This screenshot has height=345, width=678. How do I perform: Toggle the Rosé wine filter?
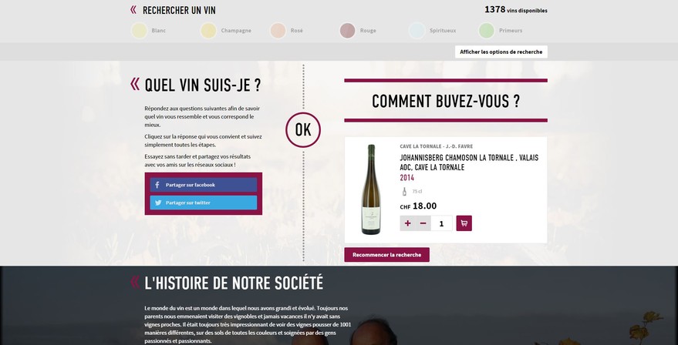pyautogui.click(x=278, y=31)
